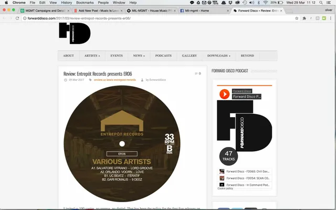Click the 0 comments count
Image resolution: width=336 pixels, height=210 pixels.
click(199, 73)
